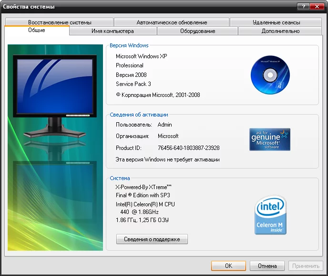Screen dimensions: 328x276
Task: Click the Свойства системы window title
Action: (29, 7)
